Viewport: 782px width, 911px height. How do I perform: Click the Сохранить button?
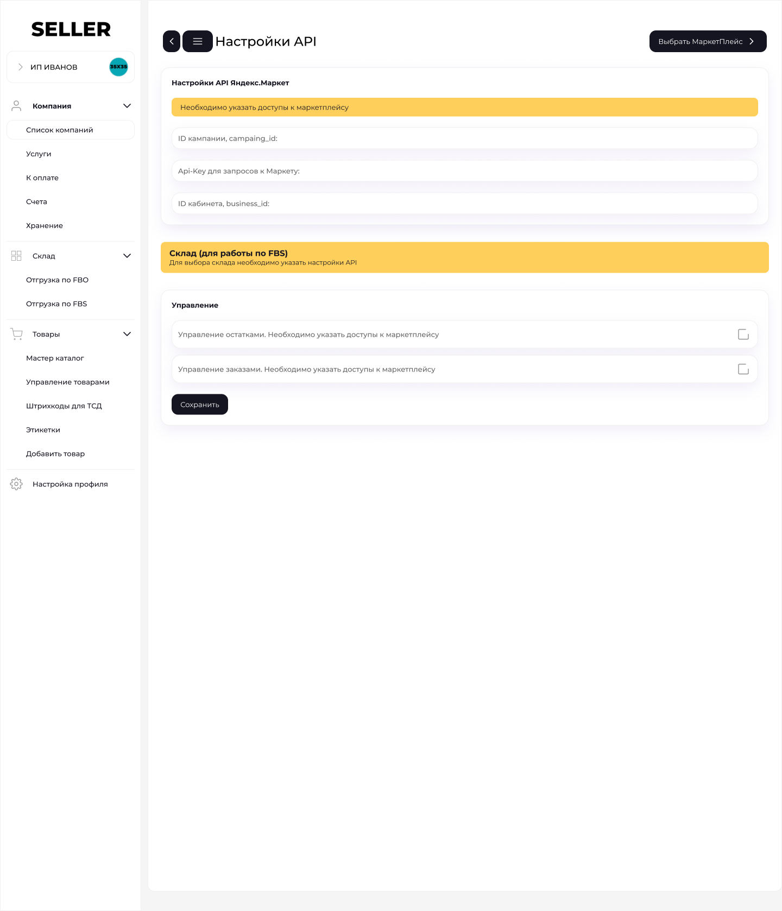[x=200, y=404]
